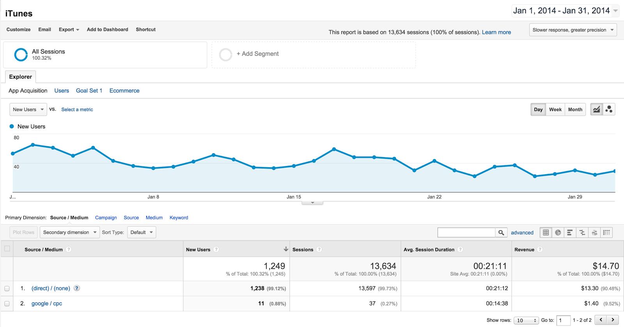Image resolution: width=624 pixels, height=327 pixels.
Task: Open the Learn more link
Action: pos(496,32)
